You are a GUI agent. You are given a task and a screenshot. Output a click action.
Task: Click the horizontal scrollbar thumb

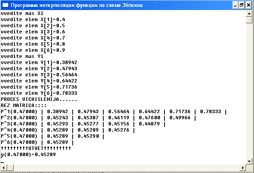point(11,168)
